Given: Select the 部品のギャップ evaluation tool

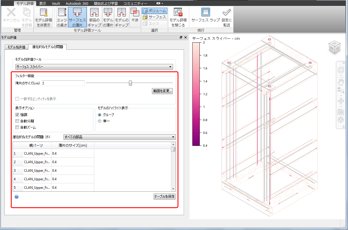Looking at the screenshot, I should click(94, 17).
